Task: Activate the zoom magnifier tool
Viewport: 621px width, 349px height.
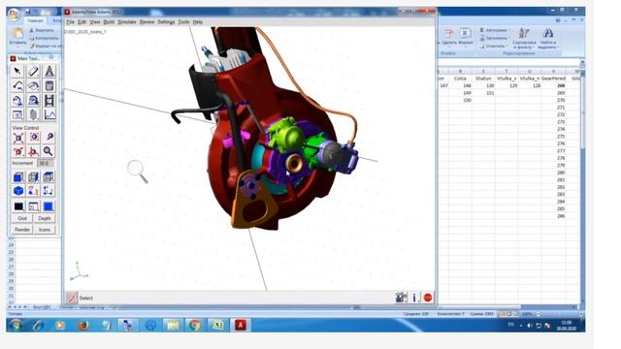Action: coord(49,151)
